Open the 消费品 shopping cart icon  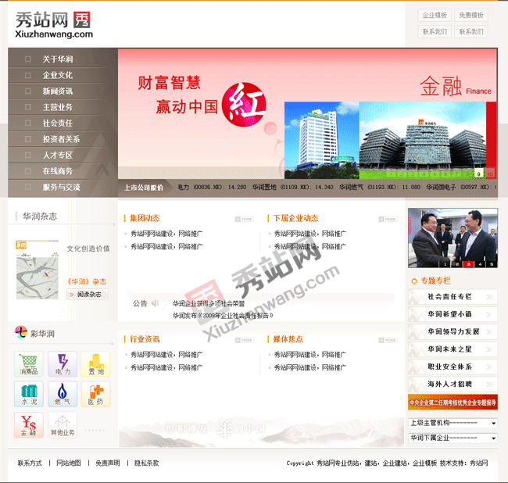[28, 364]
